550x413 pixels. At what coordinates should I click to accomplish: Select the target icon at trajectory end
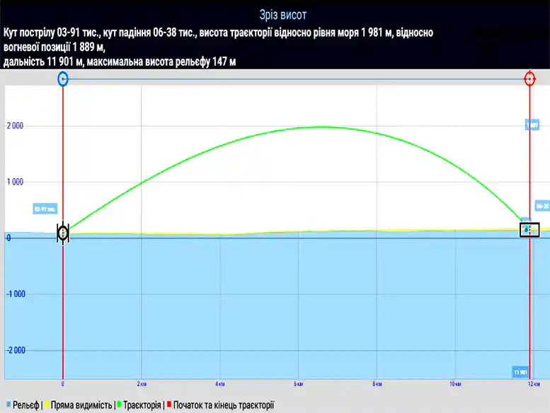tap(529, 230)
